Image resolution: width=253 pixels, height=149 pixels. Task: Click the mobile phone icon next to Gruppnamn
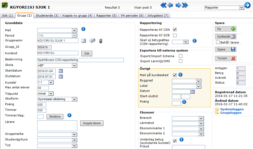coord(101,41)
